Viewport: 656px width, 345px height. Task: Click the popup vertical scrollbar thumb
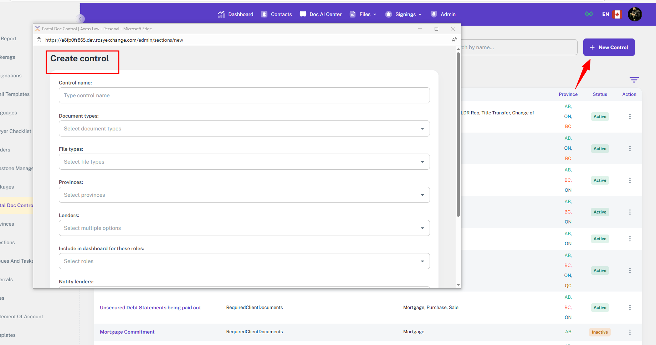click(x=458, y=135)
